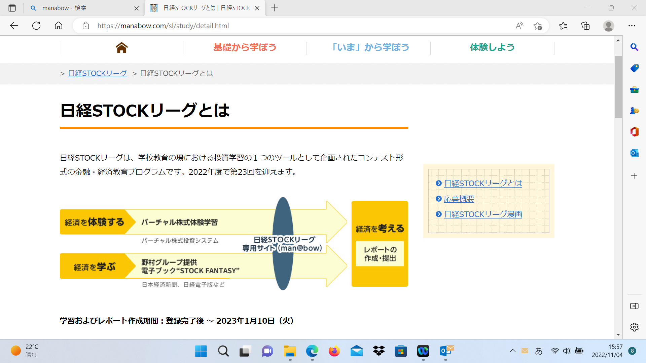Open the browser profile avatar
The image size is (646, 363).
coord(608,26)
